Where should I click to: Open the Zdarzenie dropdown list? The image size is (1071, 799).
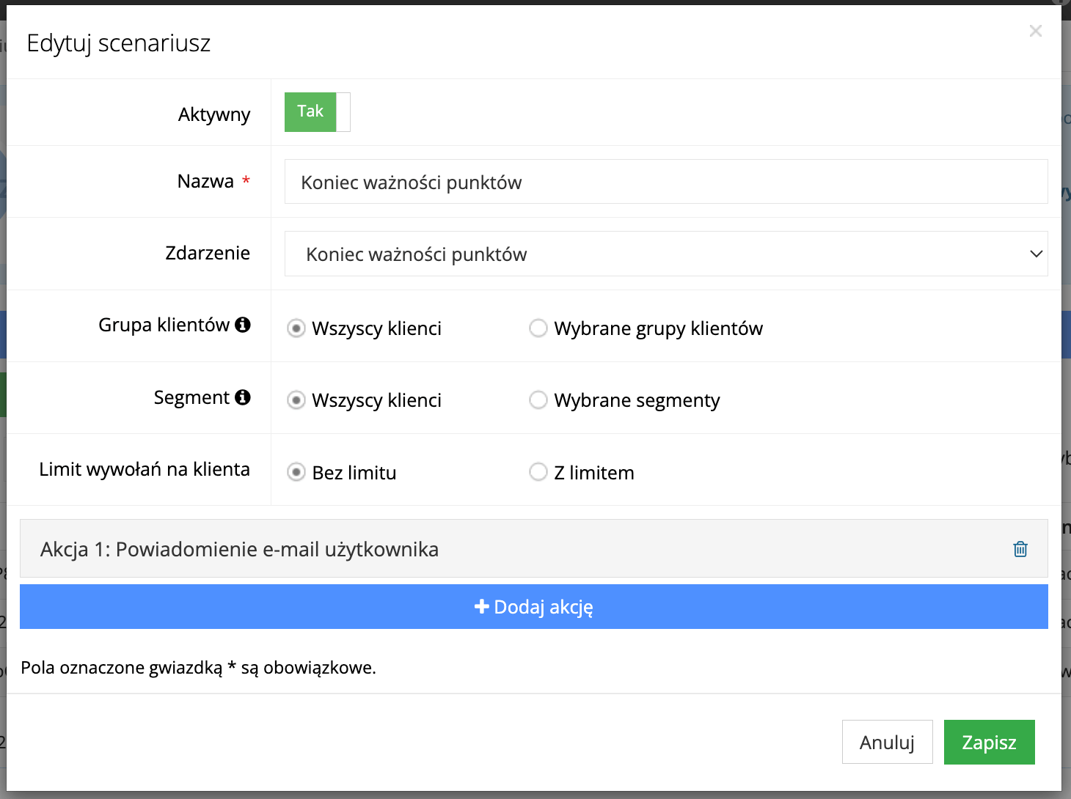pyautogui.click(x=666, y=254)
